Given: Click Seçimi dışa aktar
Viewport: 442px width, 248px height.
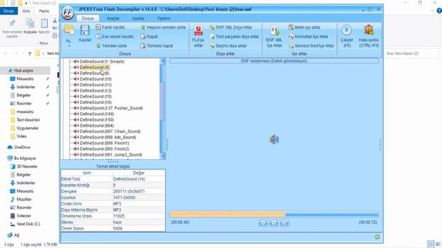Looking at the screenshot, I should (228, 46).
